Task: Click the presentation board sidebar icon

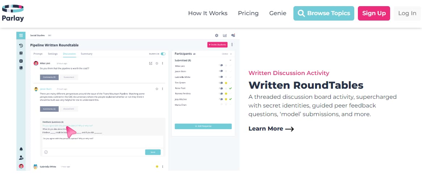Action: point(21,68)
